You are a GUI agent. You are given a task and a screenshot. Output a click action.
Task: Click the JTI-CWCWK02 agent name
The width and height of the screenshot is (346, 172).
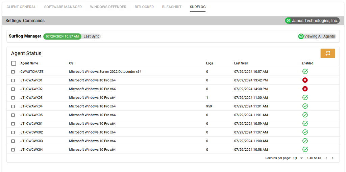(x=31, y=132)
